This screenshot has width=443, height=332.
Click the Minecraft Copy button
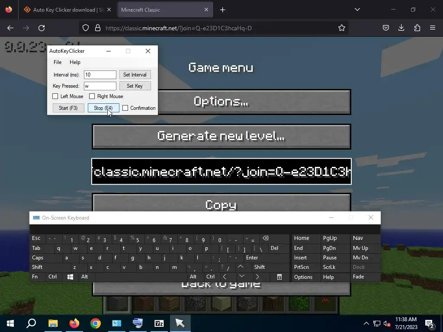click(x=221, y=203)
